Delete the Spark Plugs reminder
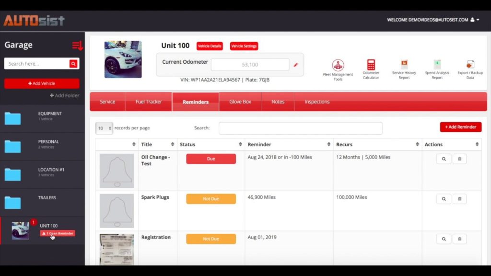This screenshot has width=491, height=276. pos(459,198)
